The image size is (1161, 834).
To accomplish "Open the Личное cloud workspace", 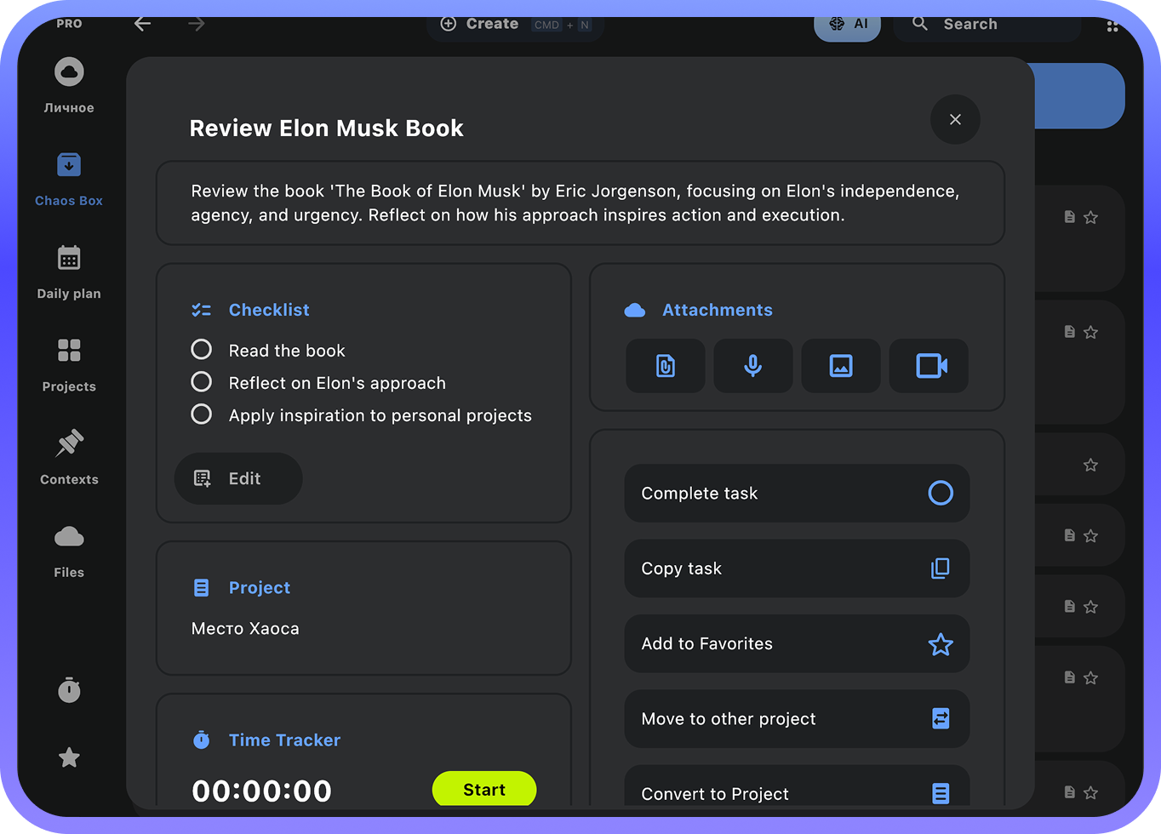I will (x=69, y=85).
